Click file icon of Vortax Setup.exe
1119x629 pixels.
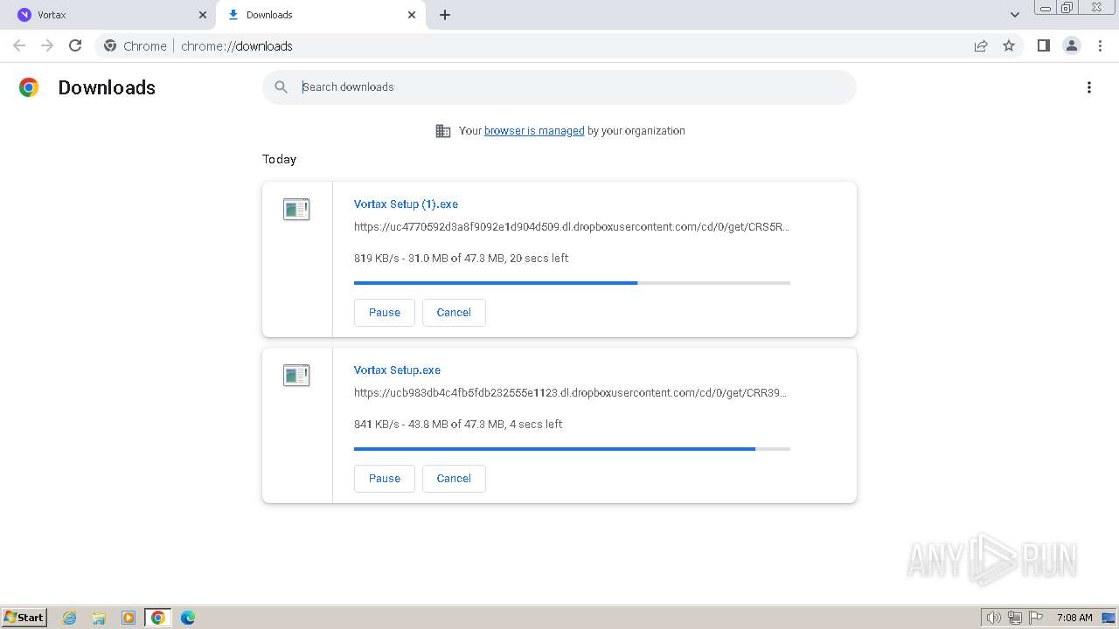pos(296,375)
